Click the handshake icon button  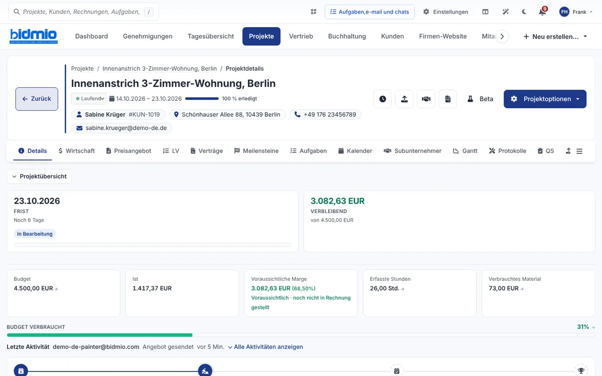(426, 99)
